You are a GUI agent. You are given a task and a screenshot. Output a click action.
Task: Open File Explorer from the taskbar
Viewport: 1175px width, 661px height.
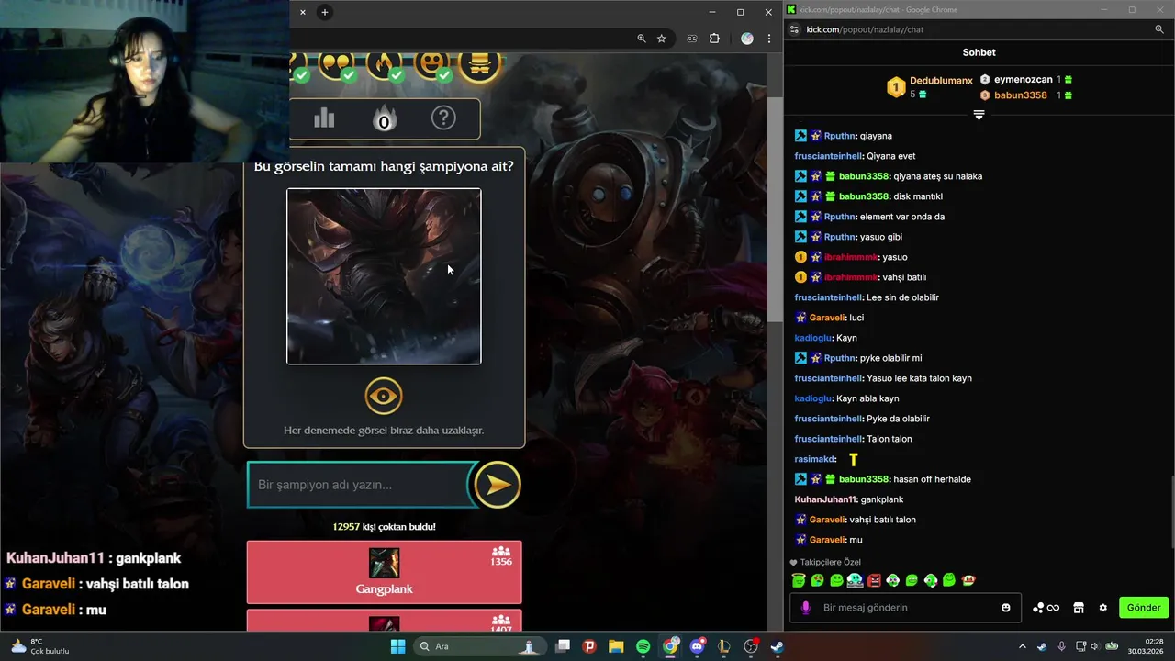click(x=616, y=646)
